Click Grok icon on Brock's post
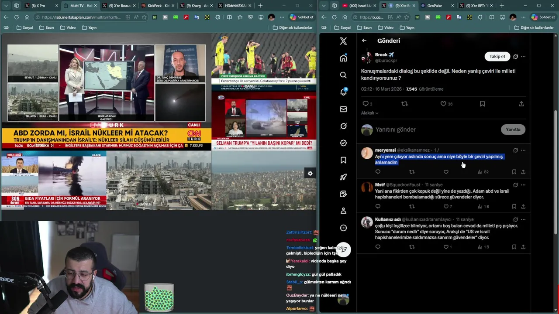559x314 pixels. click(x=515, y=56)
